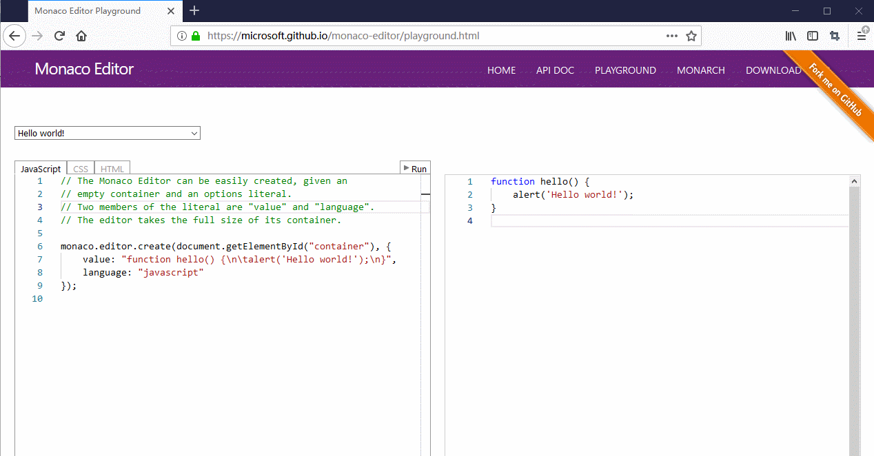The image size is (874, 456).
Task: Place cursor in the address bar
Action: tap(414, 36)
